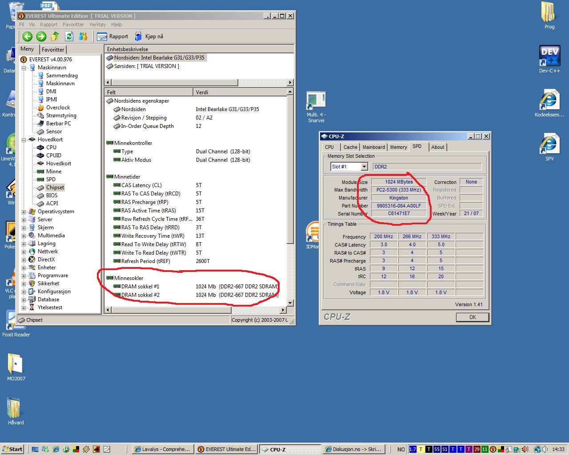Click the Kjøp nå buy button
Viewport: 569px width, 455px height.
tap(149, 36)
